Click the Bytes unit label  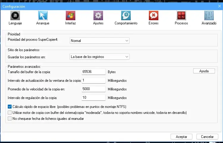[x=112, y=72]
